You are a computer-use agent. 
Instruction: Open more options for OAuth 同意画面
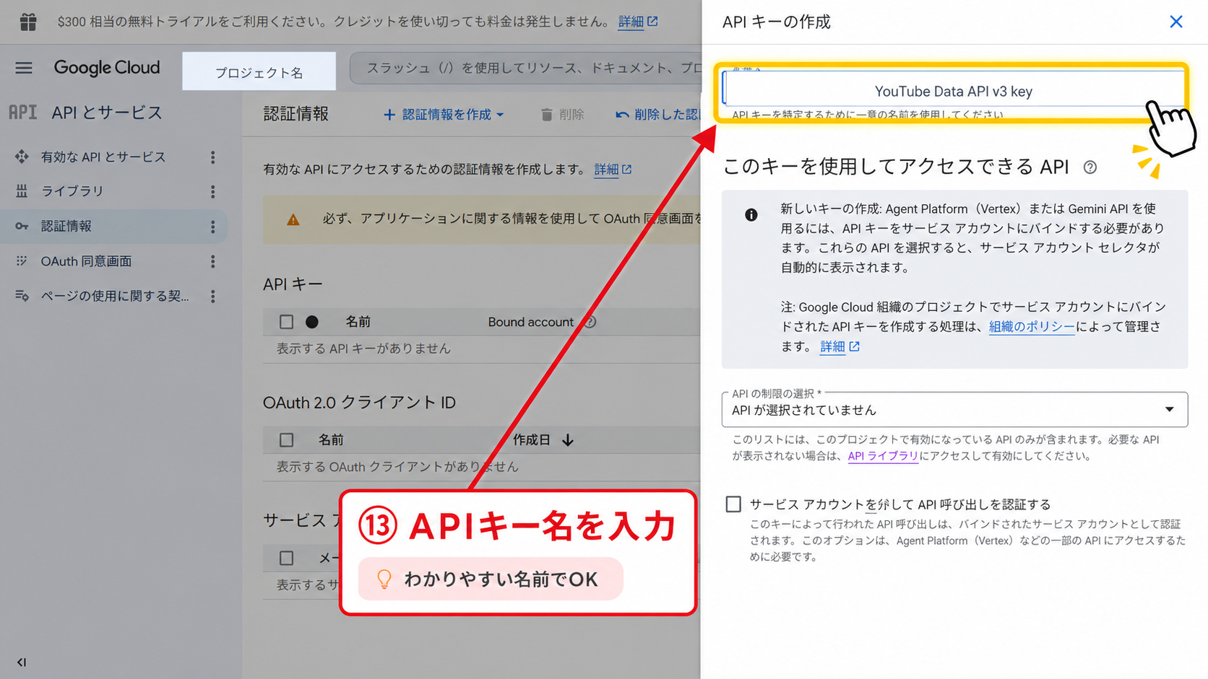(x=212, y=261)
